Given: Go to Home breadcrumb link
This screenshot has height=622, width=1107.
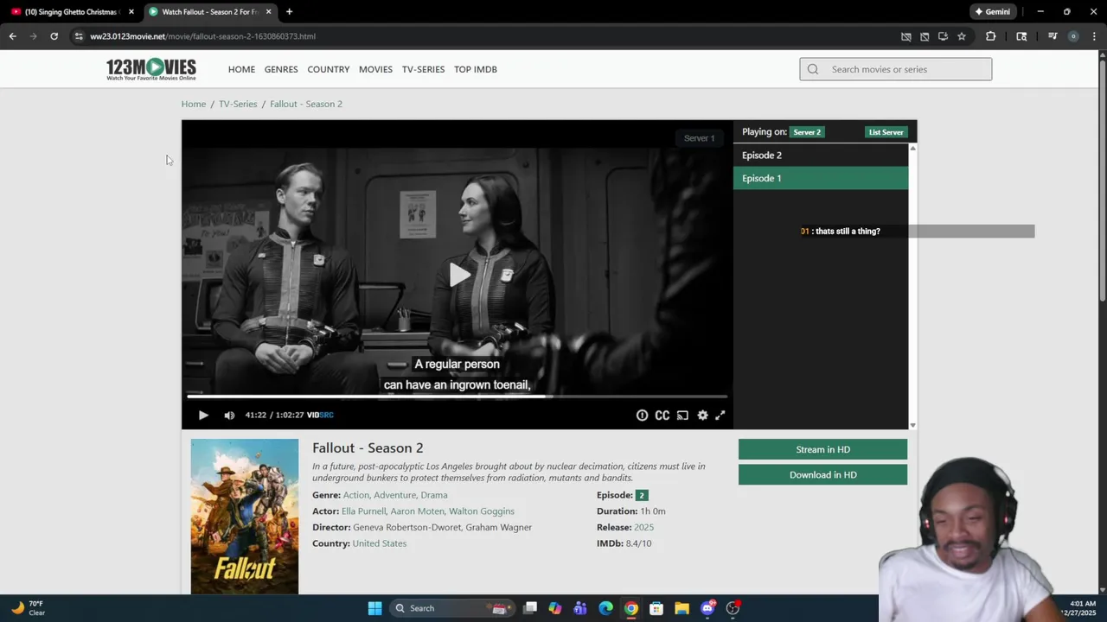Looking at the screenshot, I should pos(194,104).
